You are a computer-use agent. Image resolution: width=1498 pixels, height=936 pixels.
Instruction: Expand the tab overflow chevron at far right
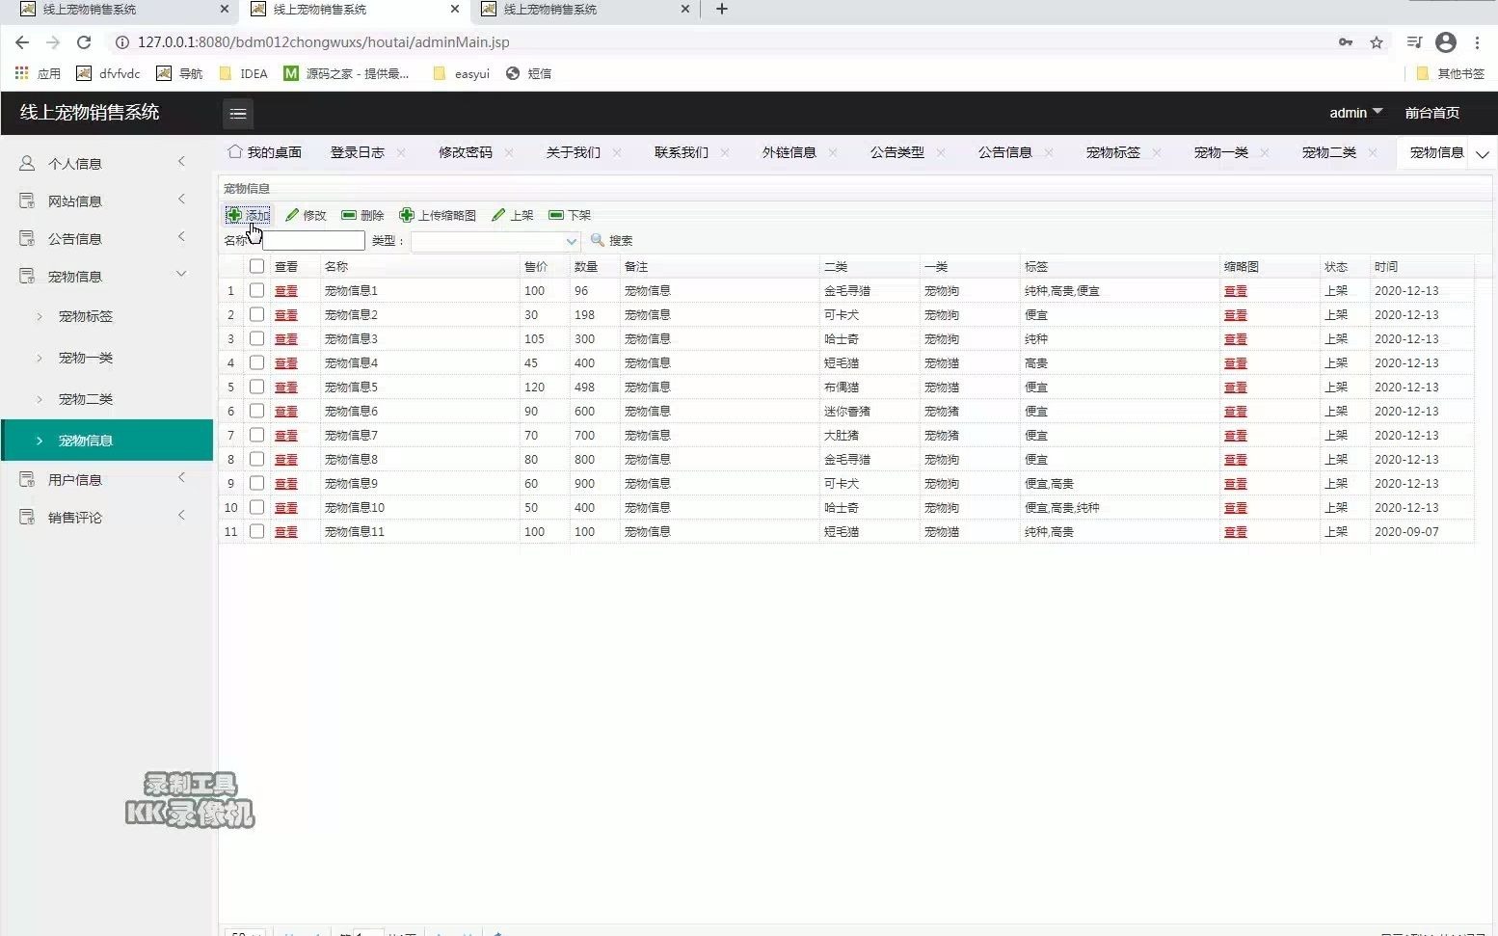(x=1483, y=153)
